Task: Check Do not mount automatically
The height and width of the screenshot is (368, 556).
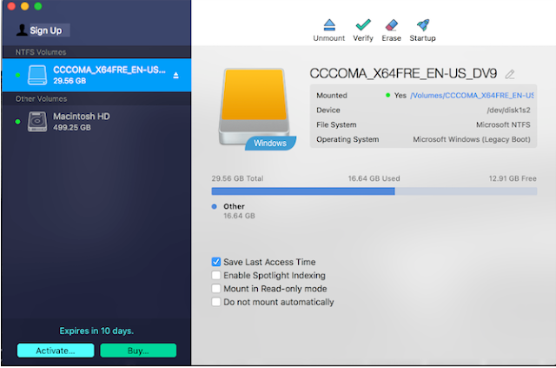Action: coord(216,302)
